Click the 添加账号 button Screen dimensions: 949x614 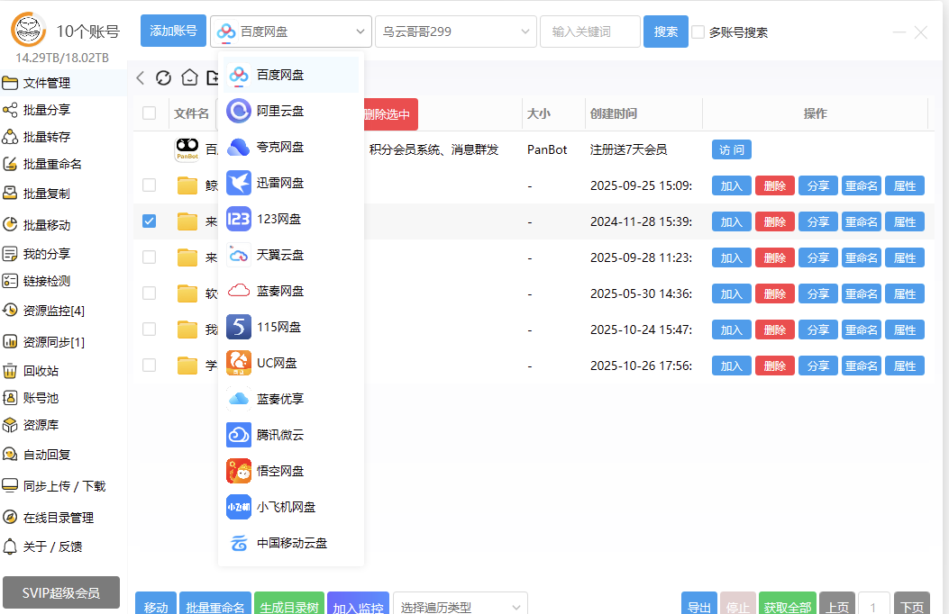tap(172, 30)
